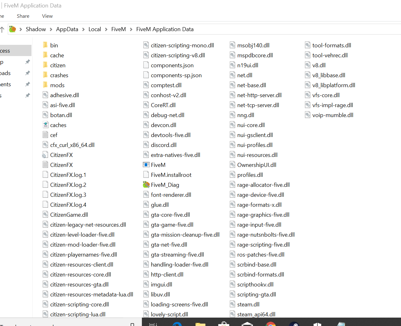The width and height of the screenshot is (401, 326).
Task: Open the Share ribbon tab
Action: click(23, 16)
